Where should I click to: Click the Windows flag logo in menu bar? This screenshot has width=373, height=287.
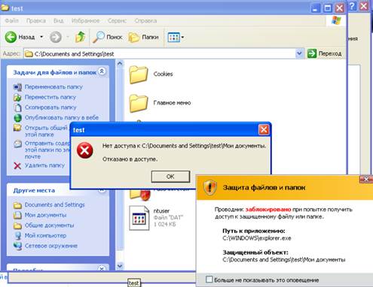[336, 20]
